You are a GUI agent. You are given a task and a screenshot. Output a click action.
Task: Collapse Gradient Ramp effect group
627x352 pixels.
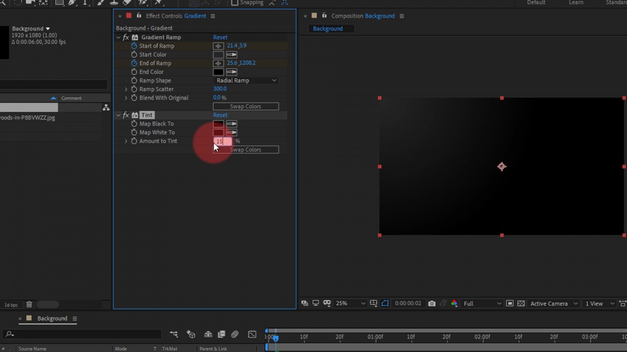(118, 38)
